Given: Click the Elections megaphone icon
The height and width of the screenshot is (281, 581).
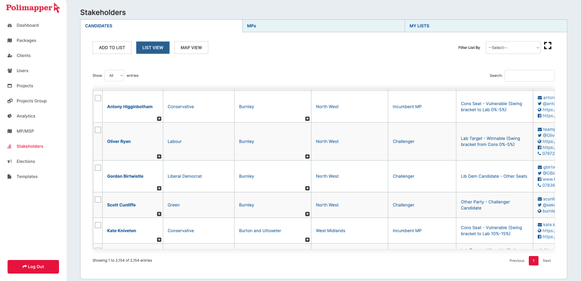Looking at the screenshot, I should pyautogui.click(x=10, y=161).
